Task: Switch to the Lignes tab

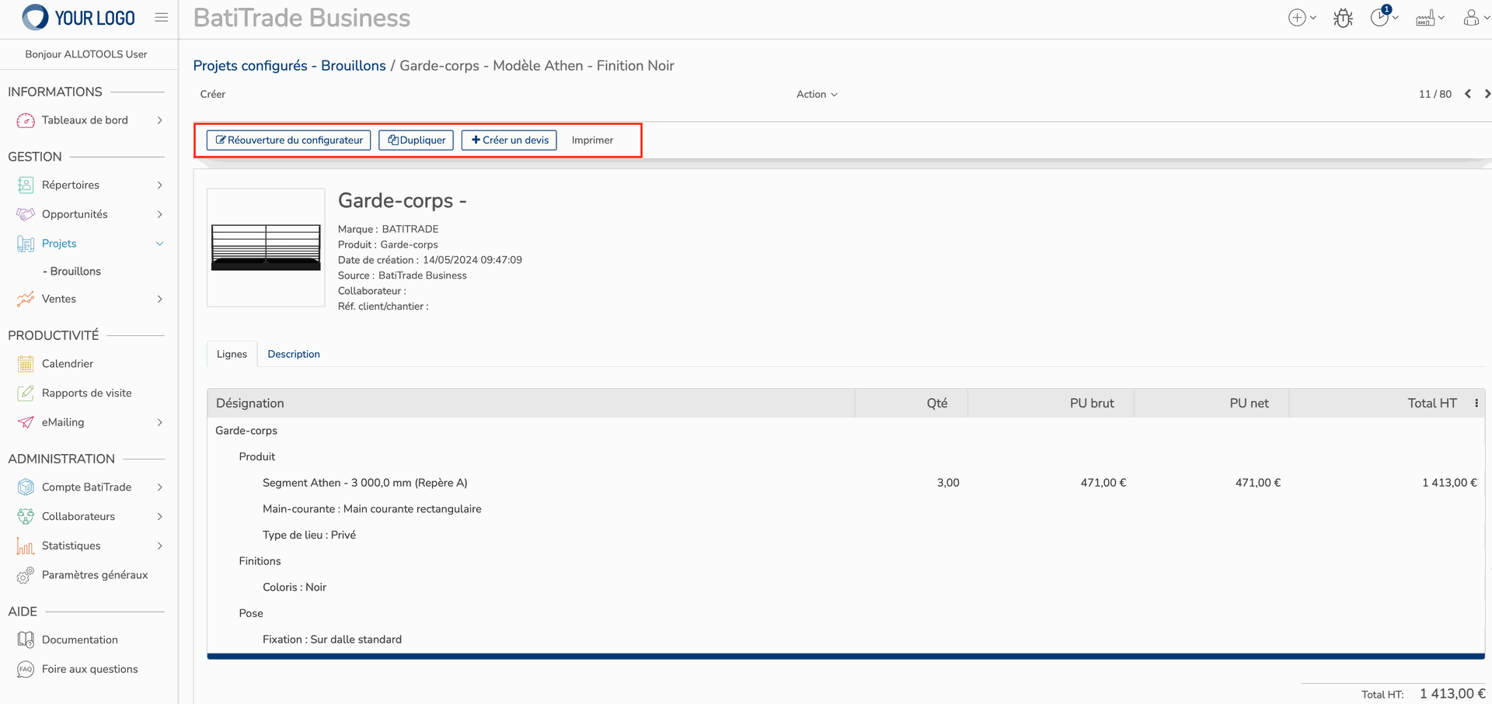Action: coord(232,354)
